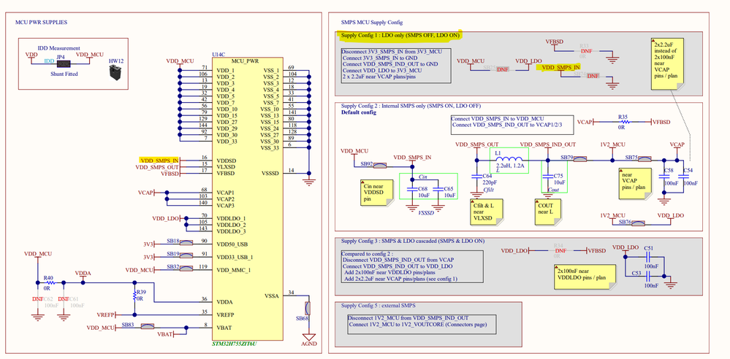Select the Cin near VDDSD pin note
730x359 pixels.
click(x=374, y=192)
